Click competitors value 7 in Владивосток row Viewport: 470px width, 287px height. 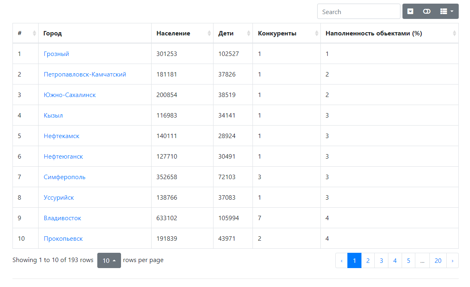point(260,218)
